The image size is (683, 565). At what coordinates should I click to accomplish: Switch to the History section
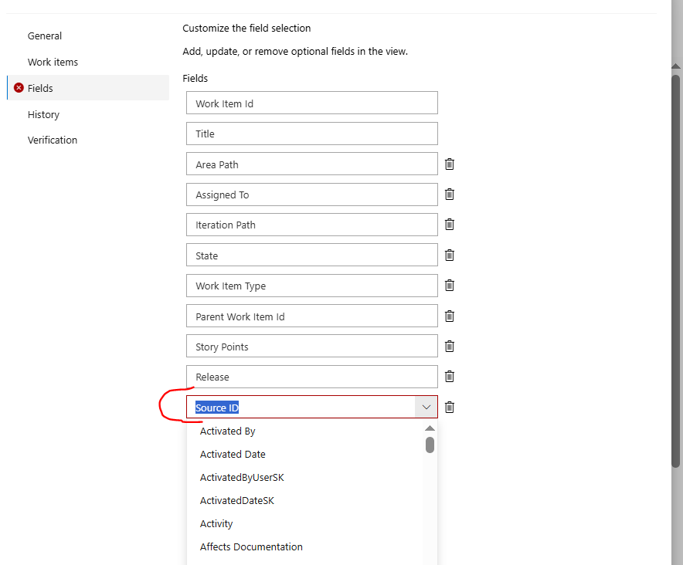point(43,114)
